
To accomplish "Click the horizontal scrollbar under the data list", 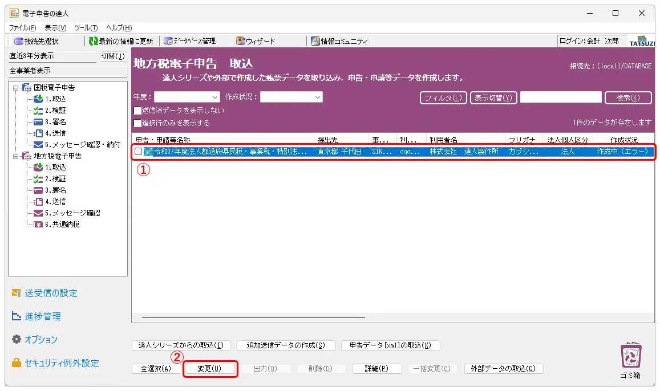I will pos(253,317).
